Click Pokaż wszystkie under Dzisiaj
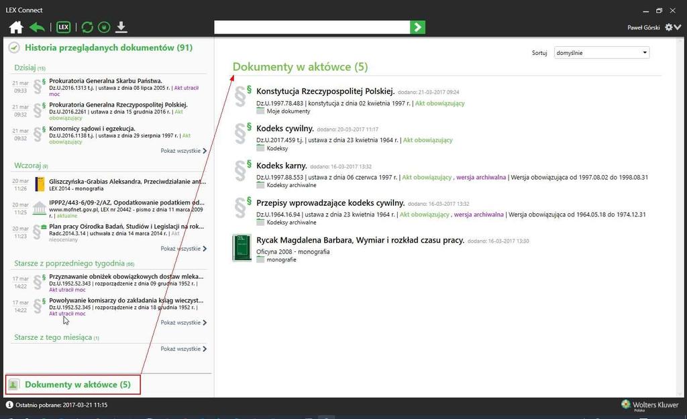 [x=184, y=151]
